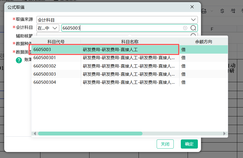Image resolution: width=243 pixels, height=158 pixels.
Task: Click the scrollbar right arrow
Action: 224,133
